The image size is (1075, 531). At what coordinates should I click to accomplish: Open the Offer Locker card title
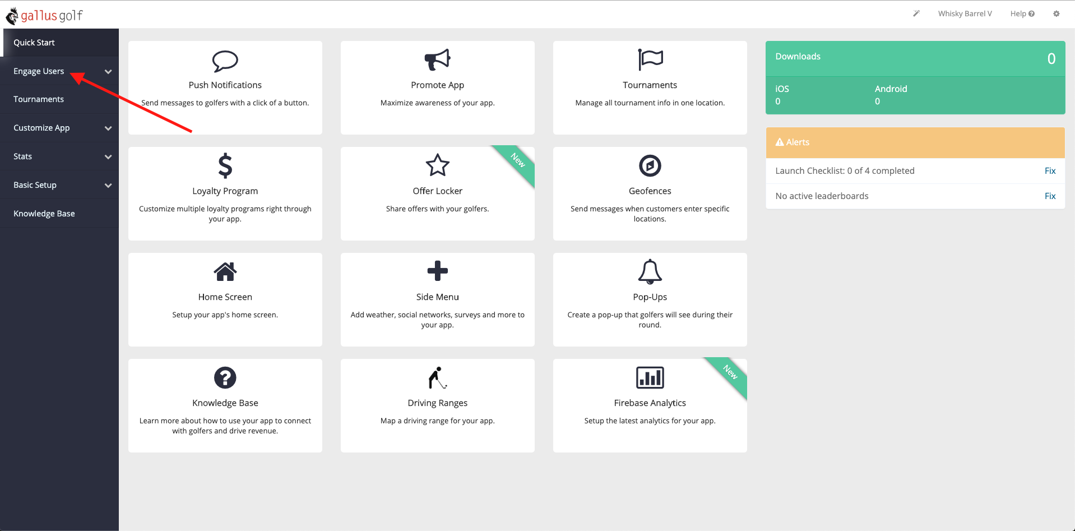tap(438, 191)
